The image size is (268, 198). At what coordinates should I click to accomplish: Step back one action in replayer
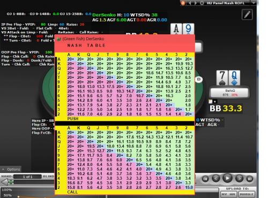(x=216, y=178)
